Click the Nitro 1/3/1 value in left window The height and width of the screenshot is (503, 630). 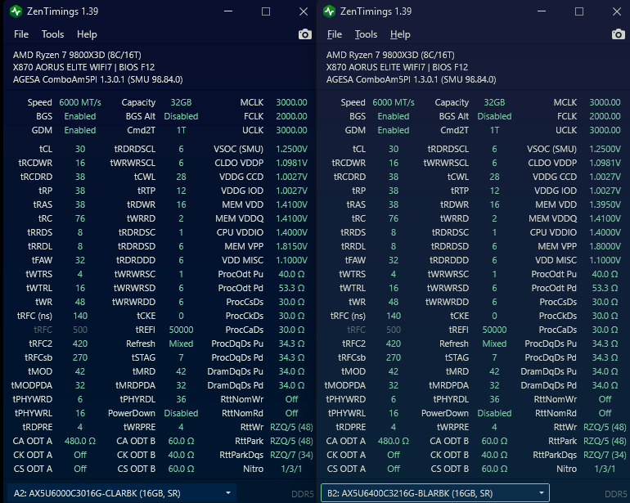point(291,469)
